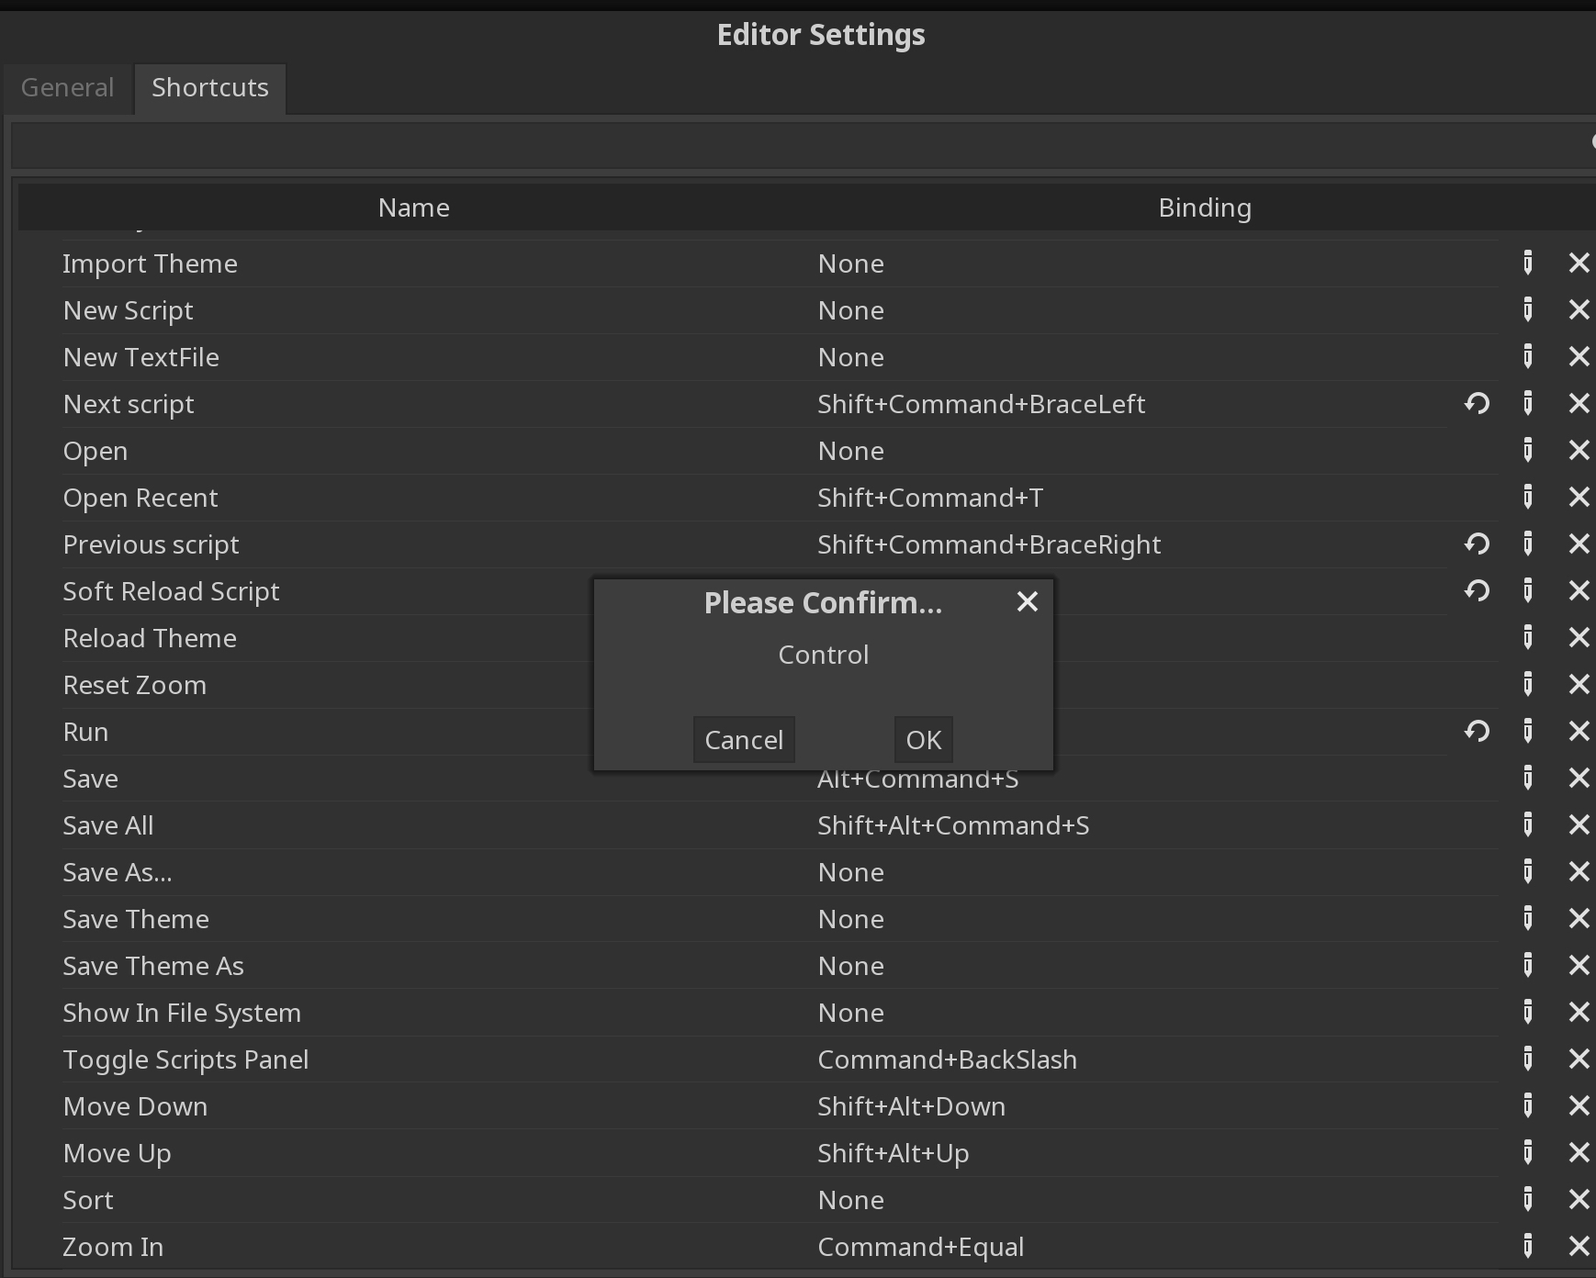Screen dimensions: 1596x1278
Task: Reset the Previous script binding
Action: tap(1477, 544)
